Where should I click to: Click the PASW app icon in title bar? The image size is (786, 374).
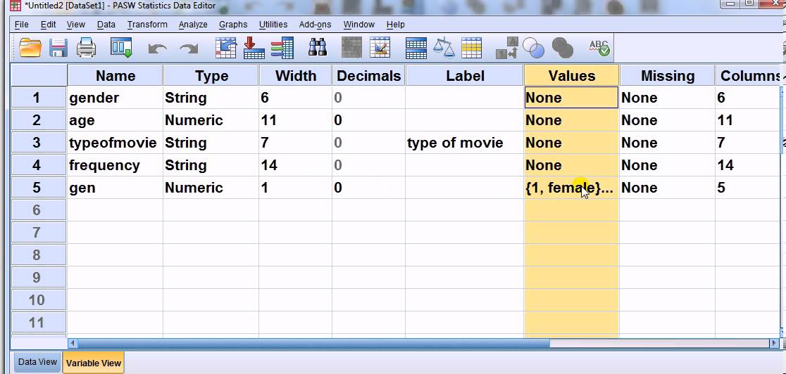(15, 6)
